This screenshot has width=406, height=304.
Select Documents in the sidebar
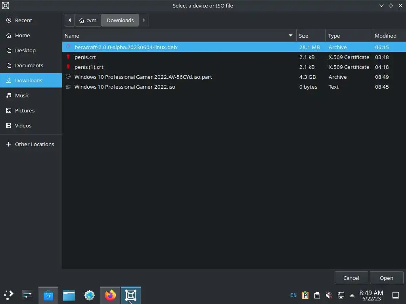pyautogui.click(x=31, y=65)
